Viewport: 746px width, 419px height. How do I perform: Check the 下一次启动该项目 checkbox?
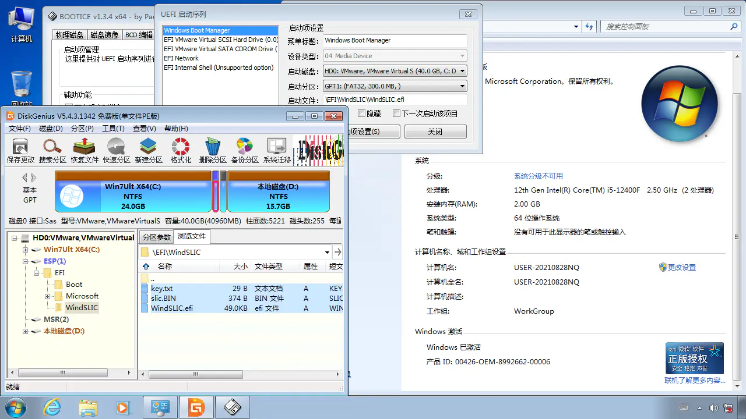[x=397, y=114]
